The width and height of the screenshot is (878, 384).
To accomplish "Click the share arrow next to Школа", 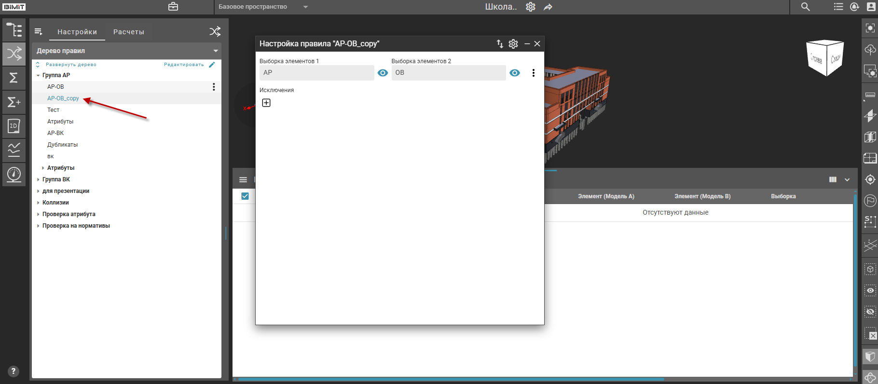I will [x=548, y=7].
